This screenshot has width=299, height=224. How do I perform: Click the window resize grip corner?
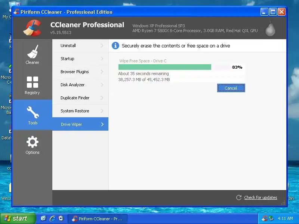[x=284, y=203]
